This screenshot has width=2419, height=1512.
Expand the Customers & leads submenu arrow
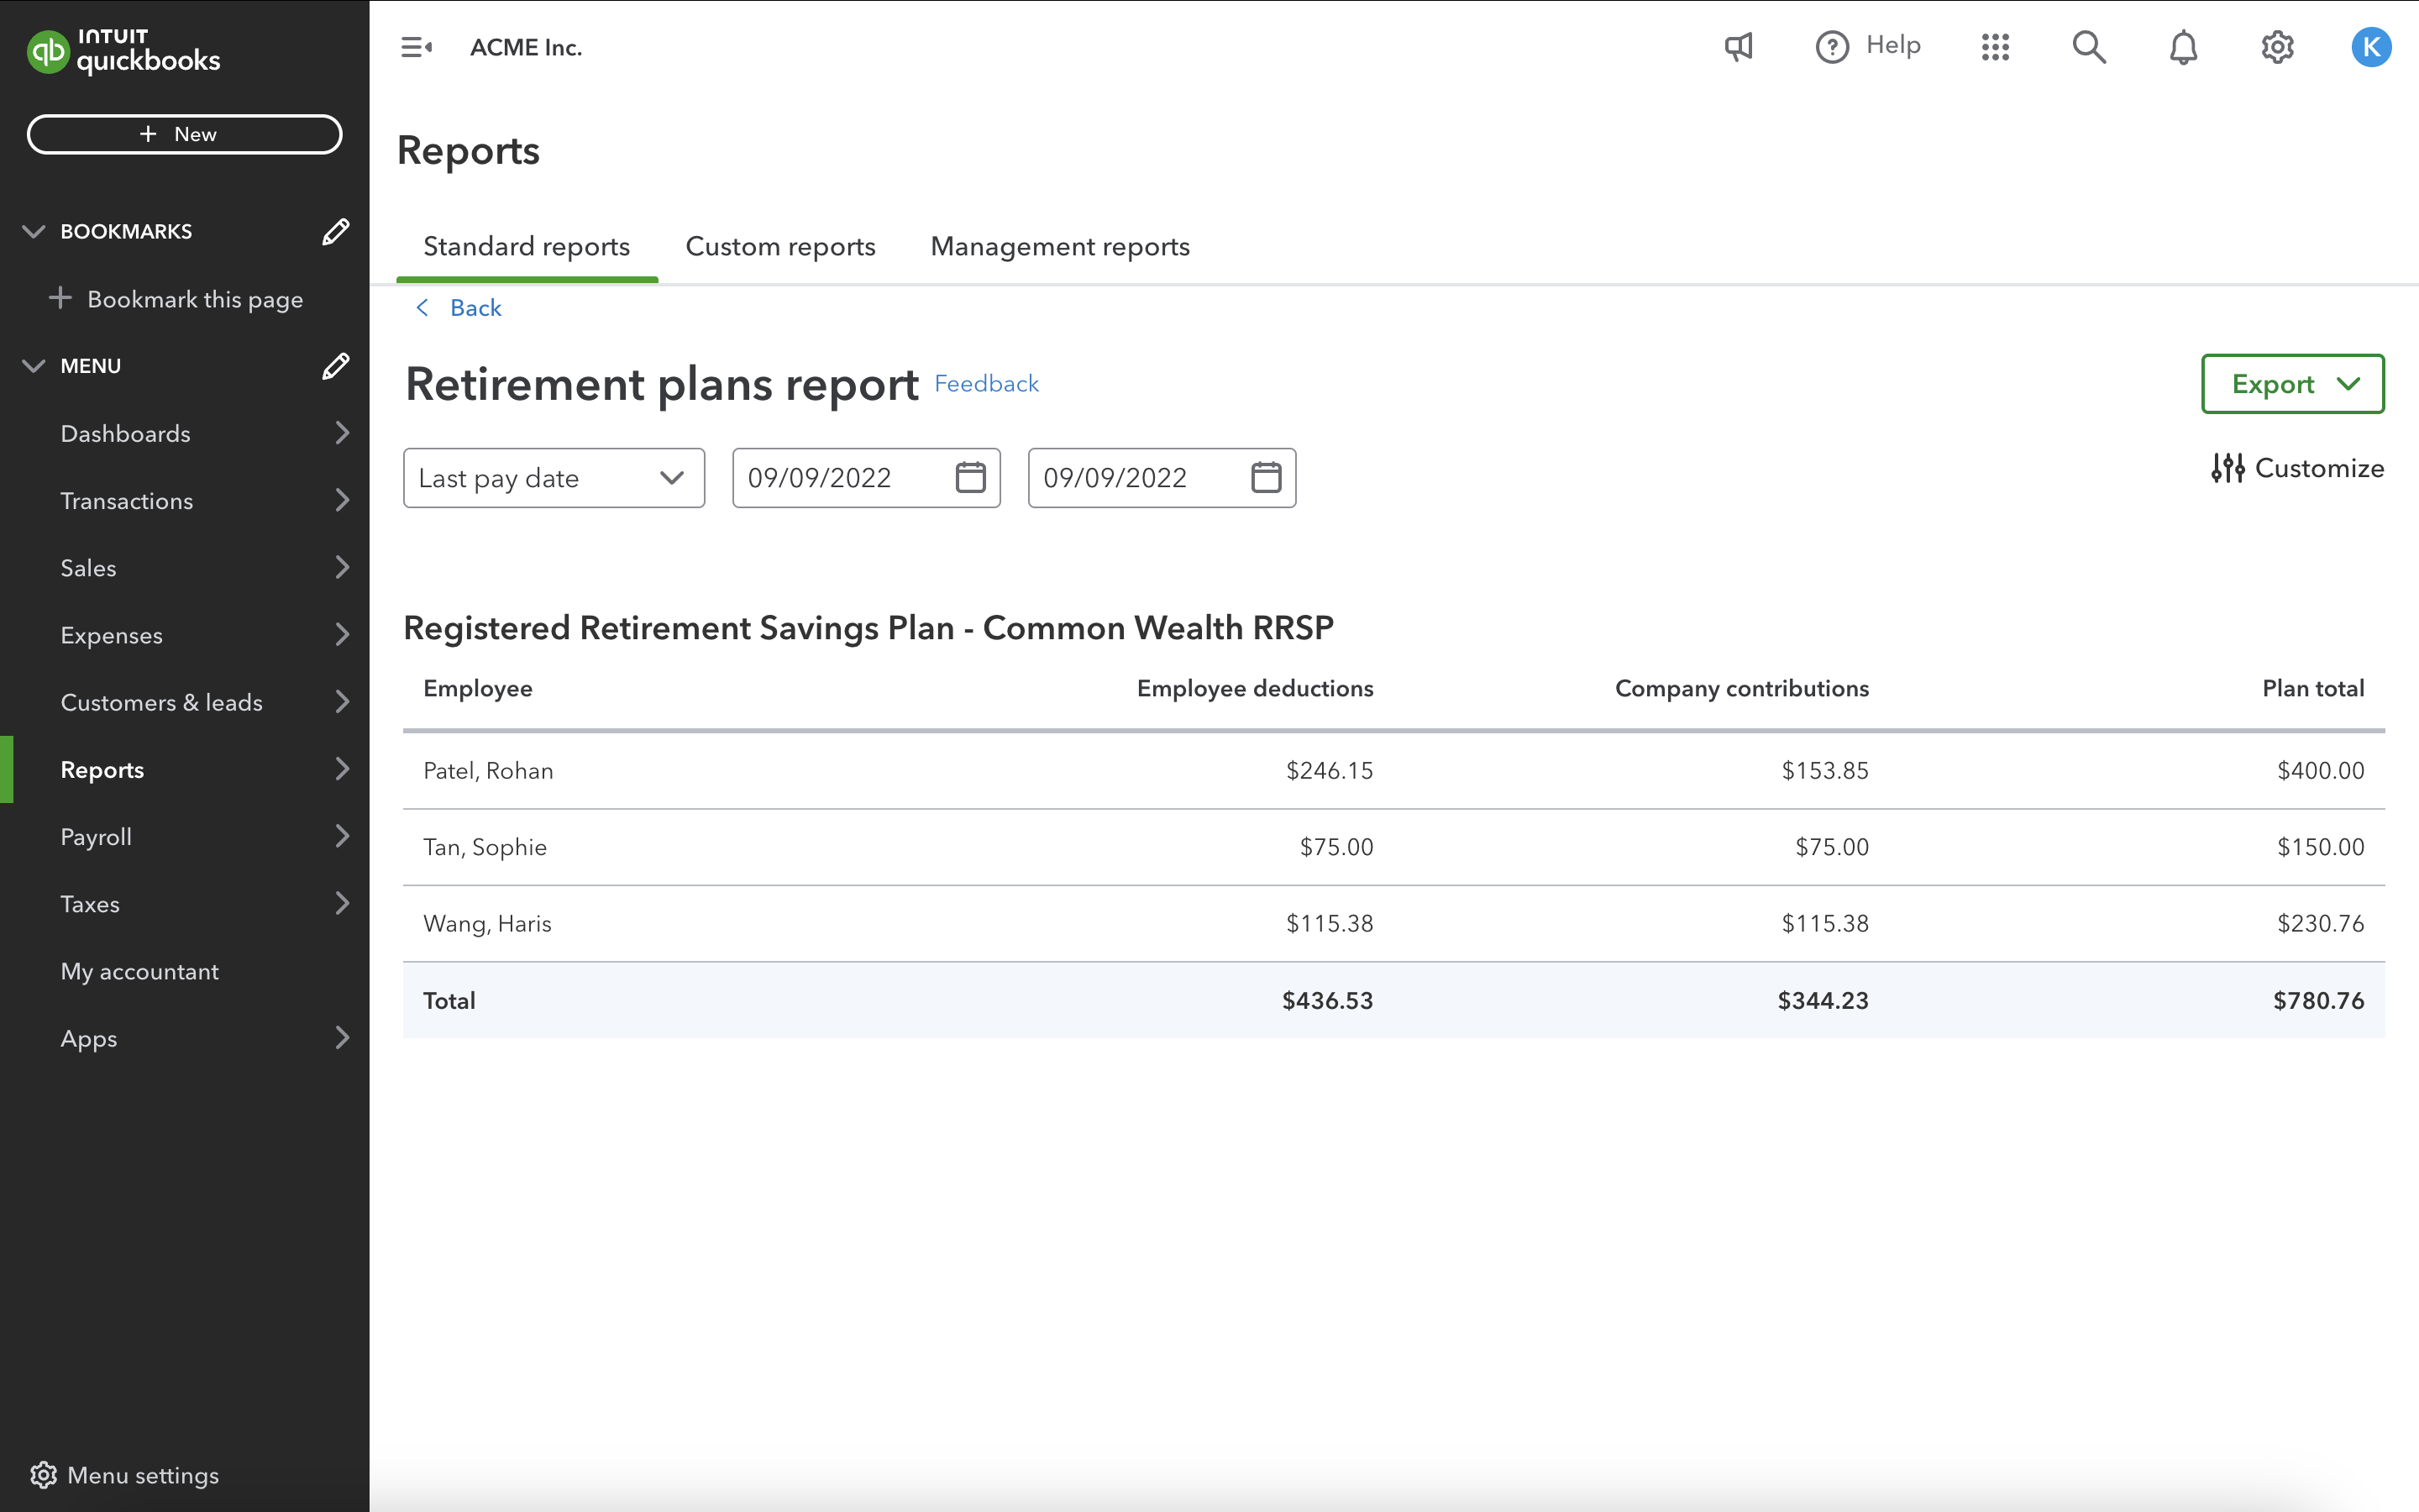342,702
